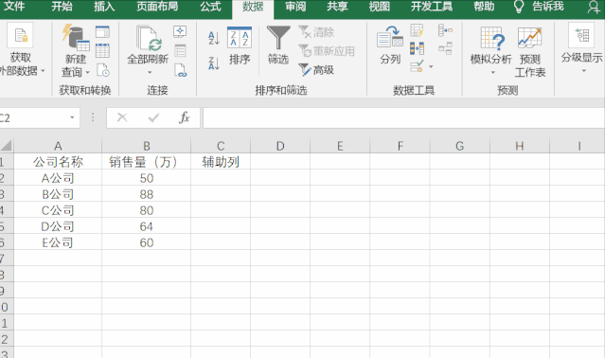The width and height of the screenshot is (605, 358).
Task: Switch to the 开始 tab
Action: pos(62,7)
